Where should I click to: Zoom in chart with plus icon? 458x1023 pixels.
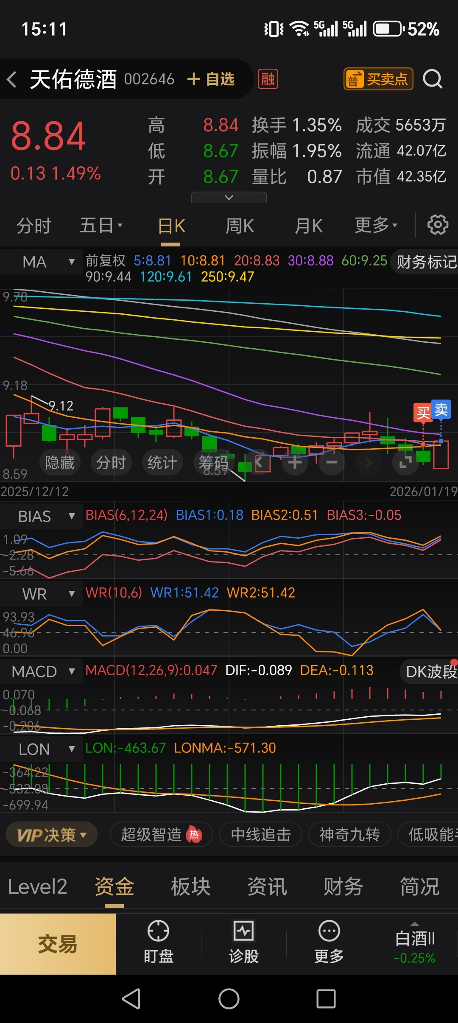point(295,462)
